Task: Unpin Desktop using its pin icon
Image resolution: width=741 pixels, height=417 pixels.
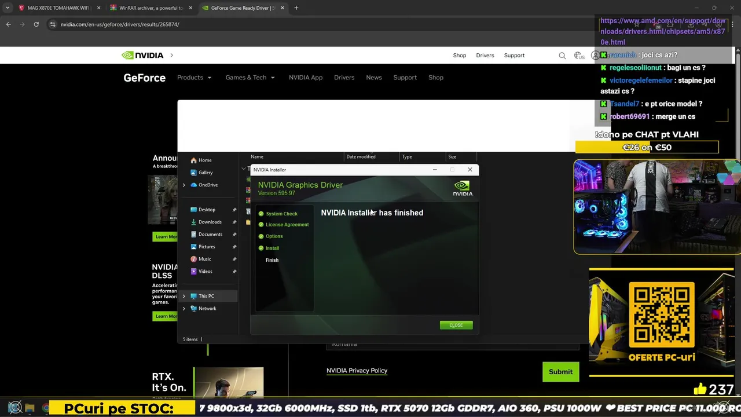Action: click(234, 210)
